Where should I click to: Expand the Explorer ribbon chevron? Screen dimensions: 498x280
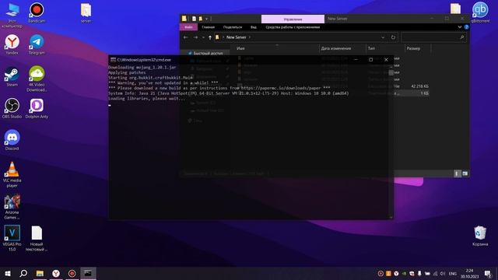point(460,27)
